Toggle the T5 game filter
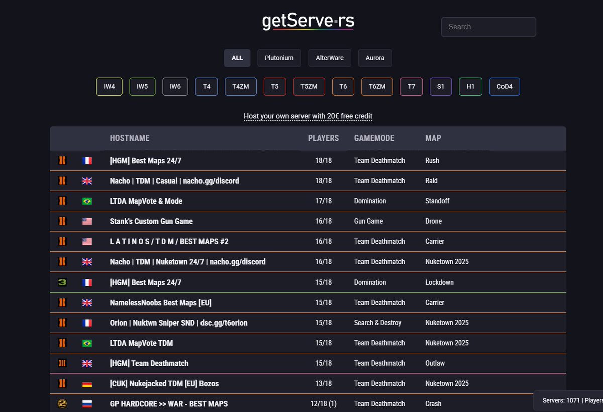The image size is (603, 412). tap(274, 86)
